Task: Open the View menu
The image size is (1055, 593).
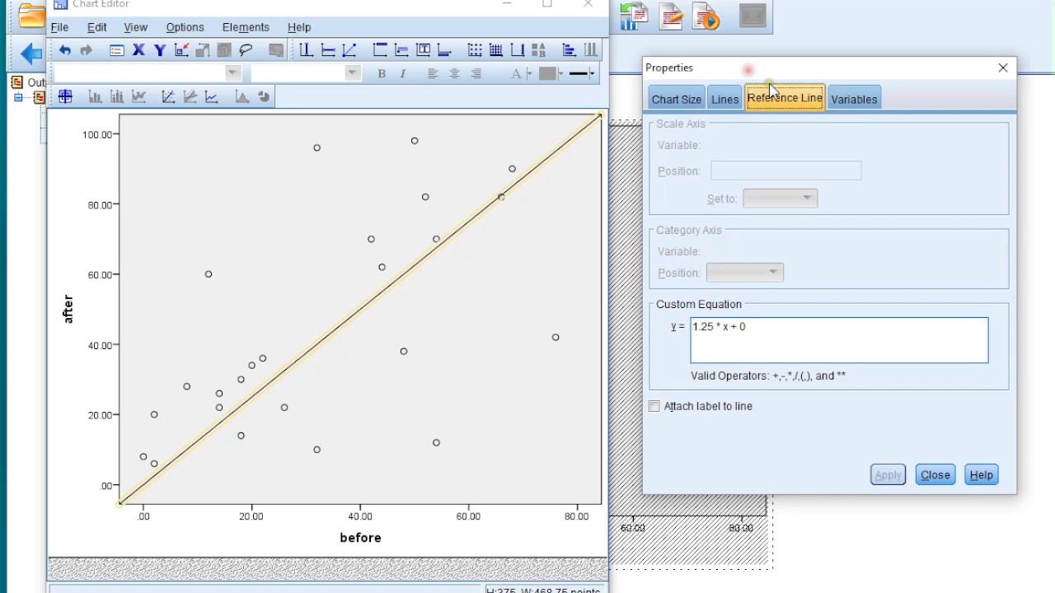Action: [x=135, y=27]
